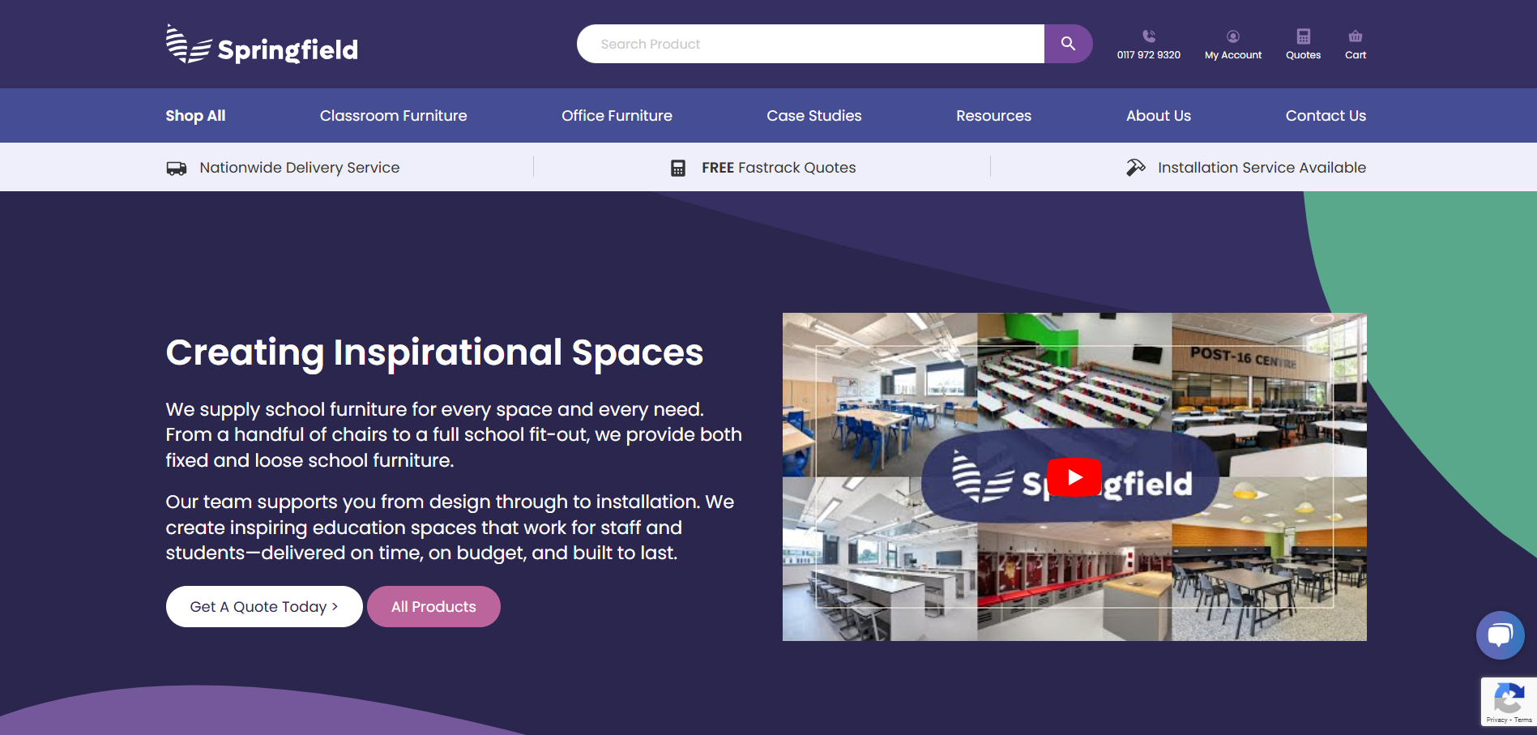Click the reCAPTCHA badge icon
This screenshot has height=735, width=1537.
pos(1508,699)
